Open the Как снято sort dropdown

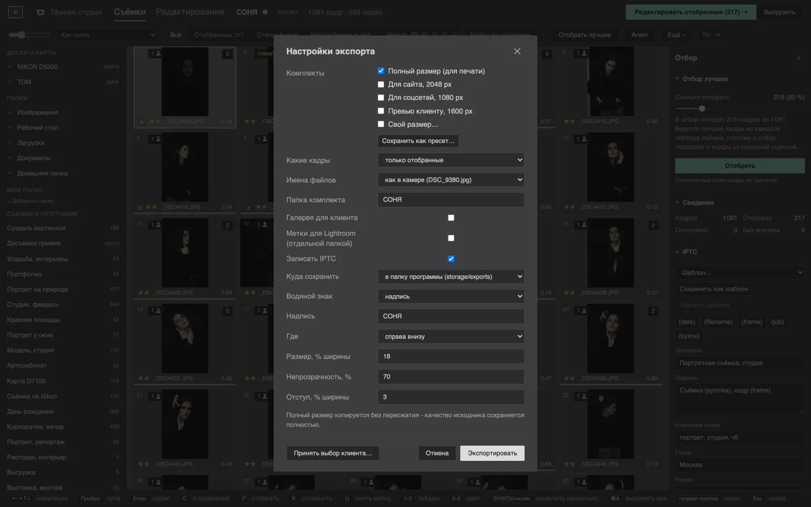[107, 35]
